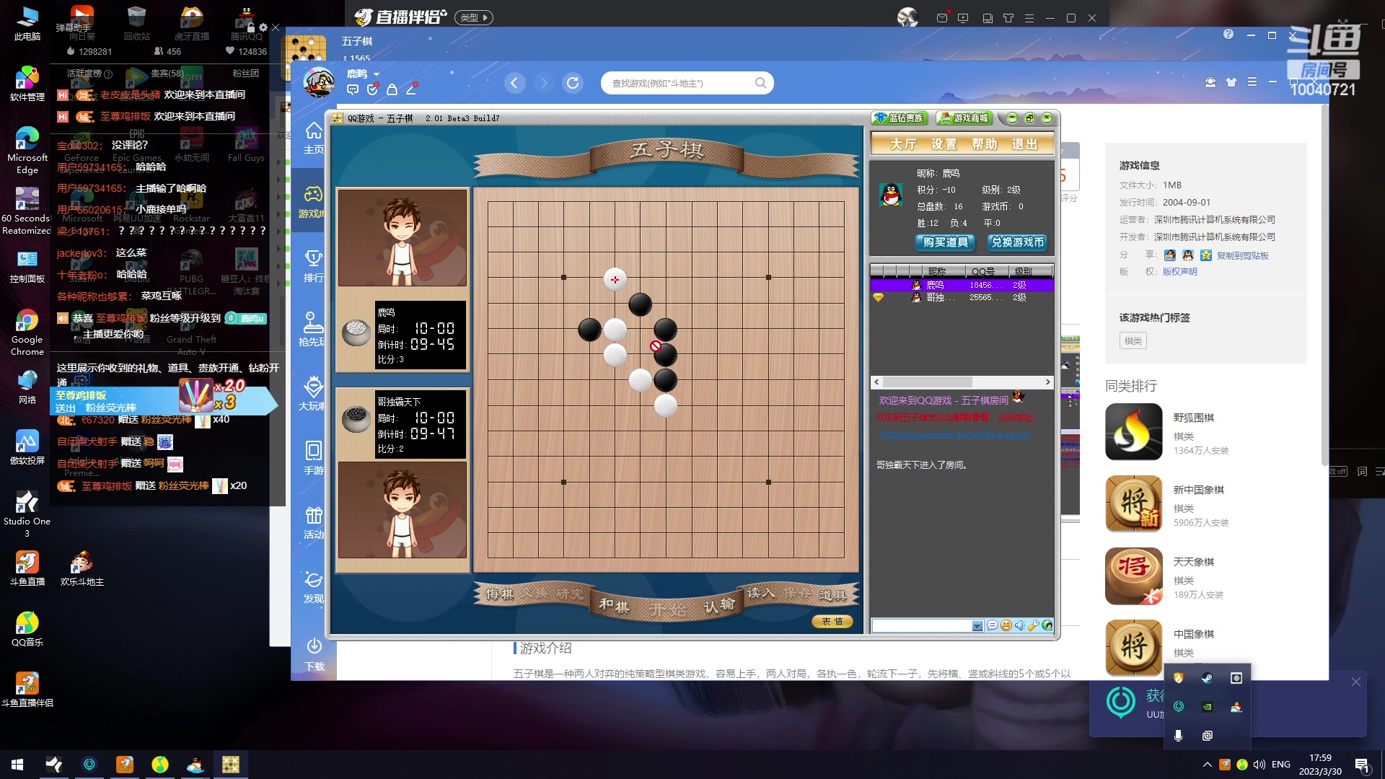Click 和棋 draw request on ribbon

614,604
